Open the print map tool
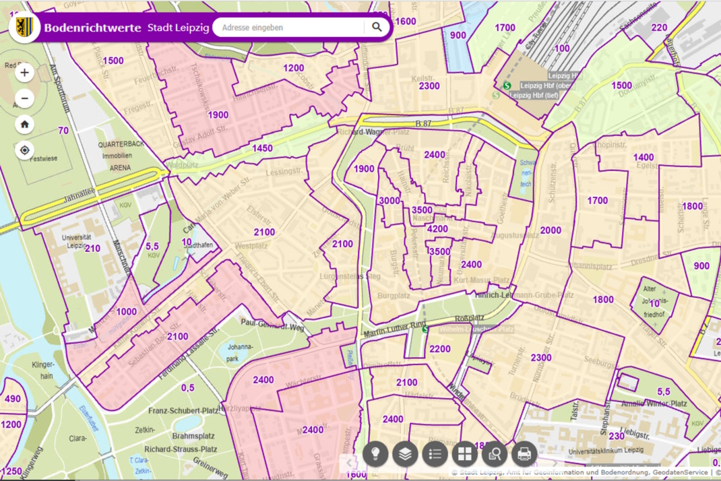Viewport: 721px width, 481px height. tap(524, 454)
